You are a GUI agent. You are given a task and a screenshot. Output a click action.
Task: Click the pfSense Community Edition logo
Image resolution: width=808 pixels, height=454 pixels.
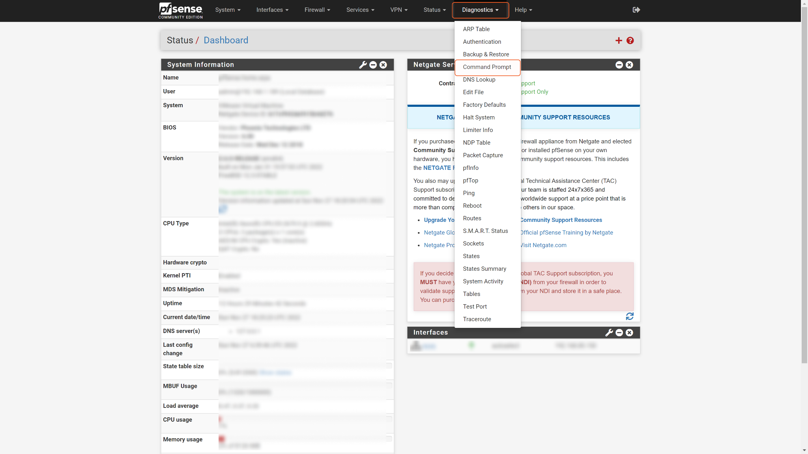pyautogui.click(x=181, y=10)
